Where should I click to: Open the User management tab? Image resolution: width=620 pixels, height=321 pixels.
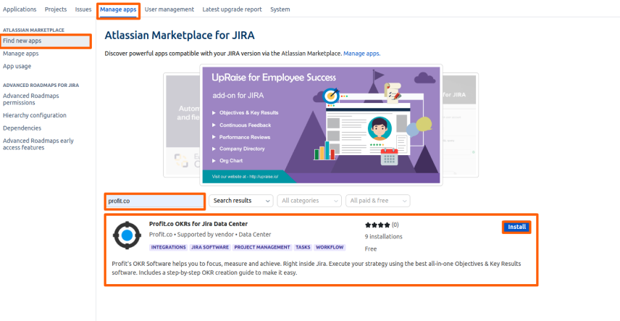point(169,9)
